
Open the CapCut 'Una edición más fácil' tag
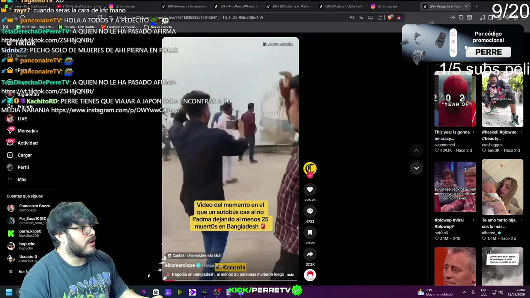[x=194, y=255]
